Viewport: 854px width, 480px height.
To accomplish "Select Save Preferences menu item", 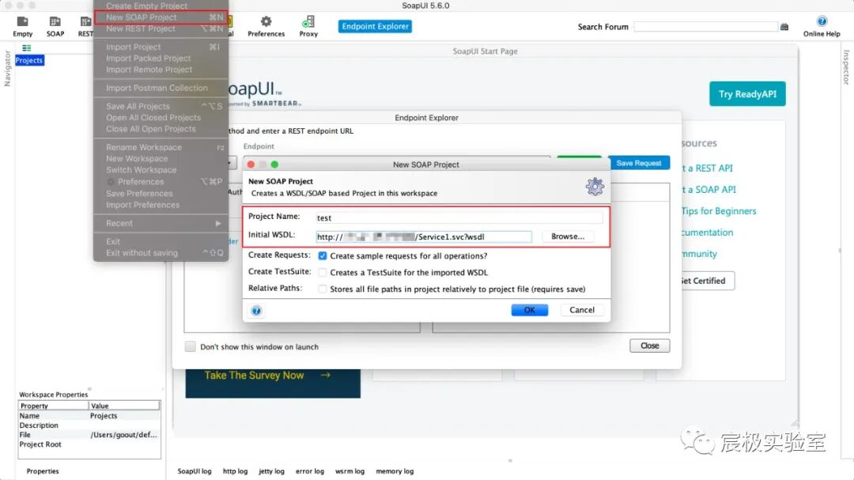I will pyautogui.click(x=161, y=194).
